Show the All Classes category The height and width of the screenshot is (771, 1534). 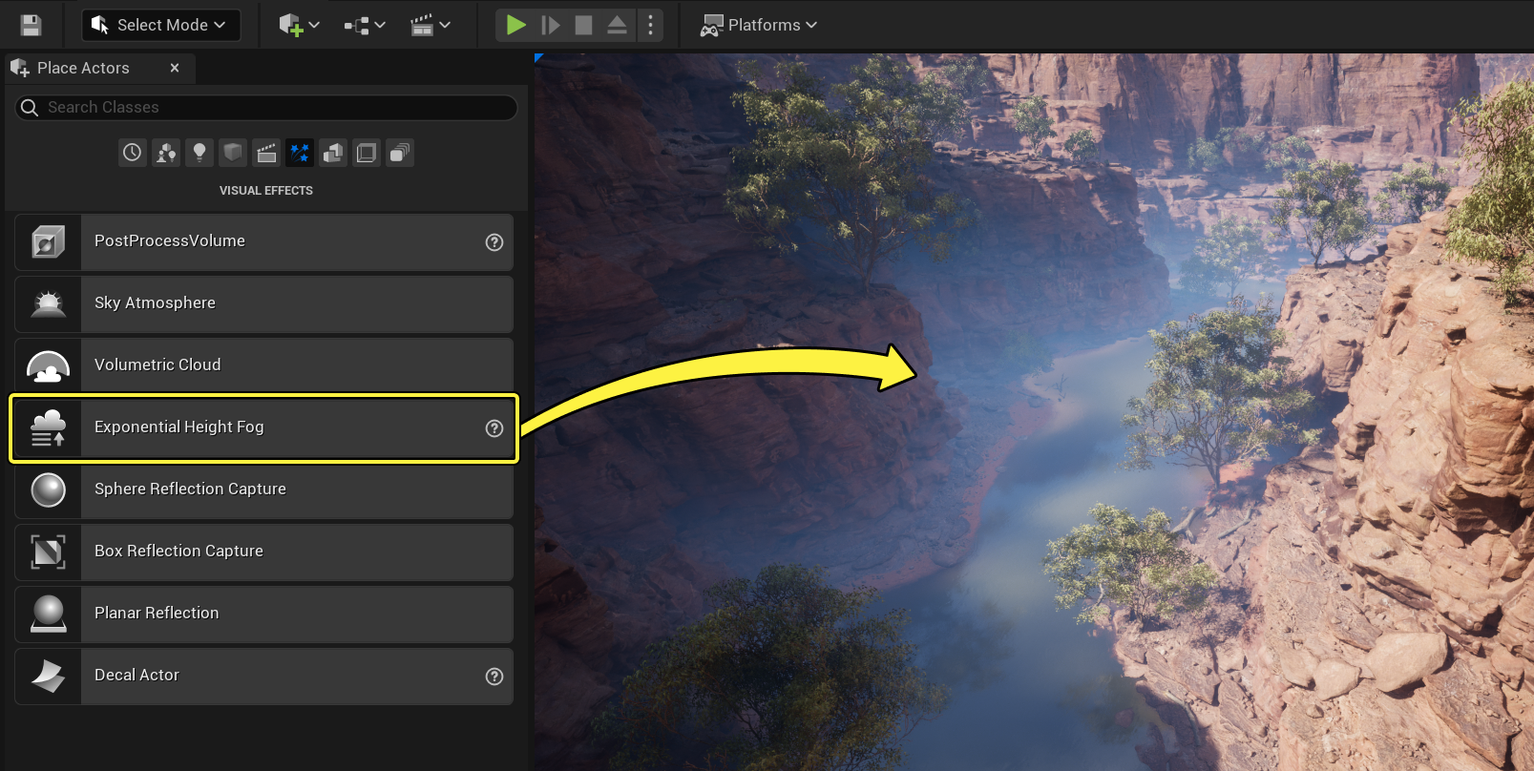pos(400,153)
